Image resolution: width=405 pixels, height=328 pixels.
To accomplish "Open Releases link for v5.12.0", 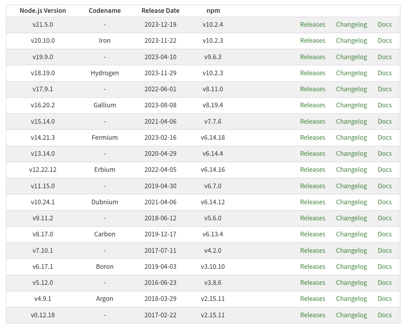I will 313,283.
